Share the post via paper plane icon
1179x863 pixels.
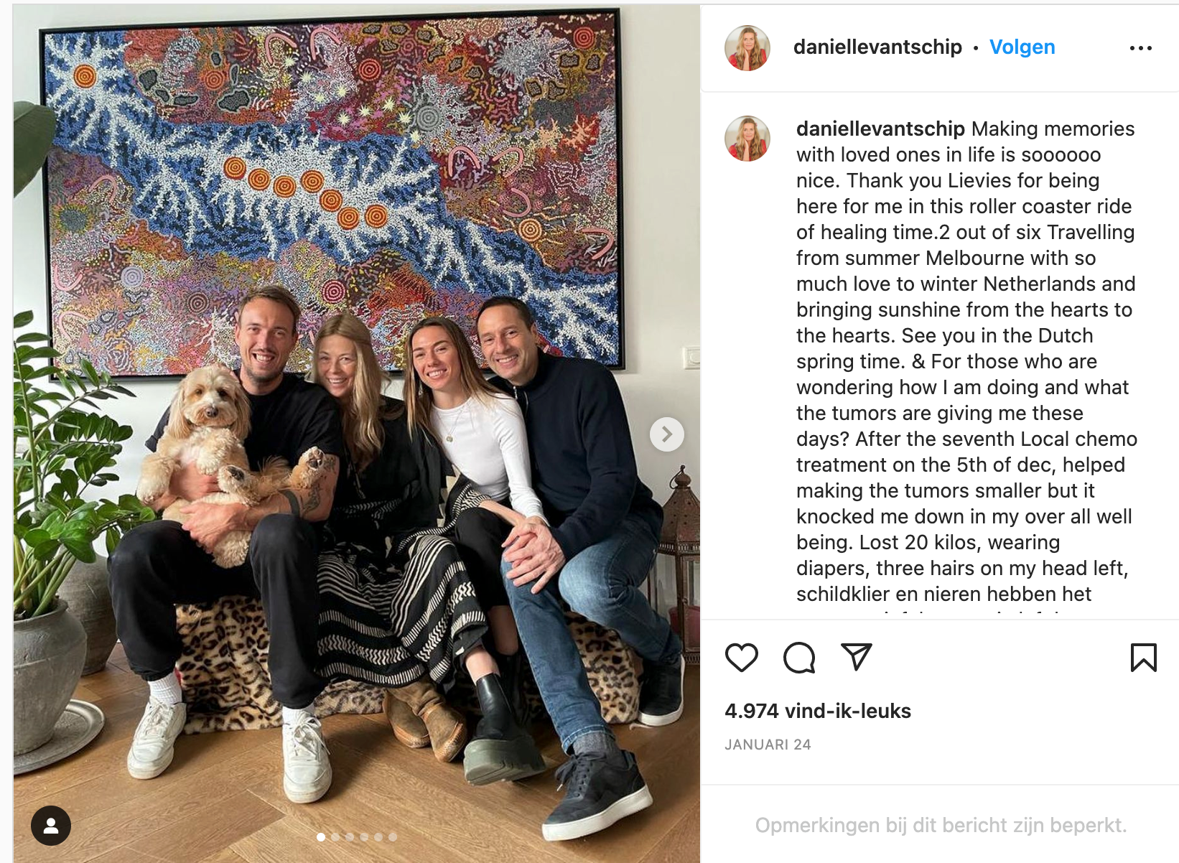[x=857, y=657]
